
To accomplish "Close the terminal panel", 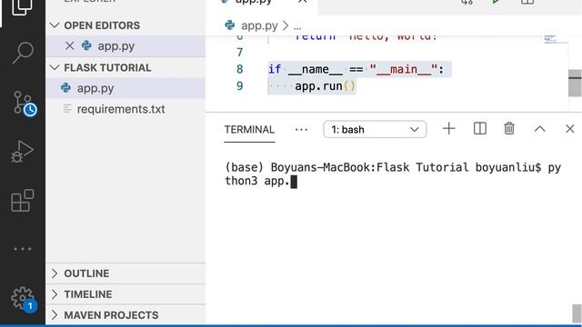I will click(570, 129).
